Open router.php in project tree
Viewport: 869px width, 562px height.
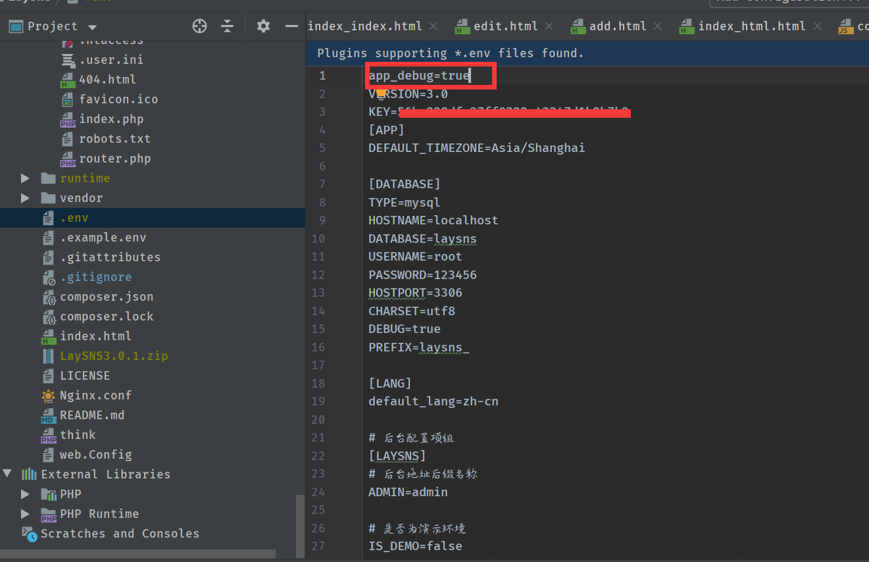[x=115, y=159]
